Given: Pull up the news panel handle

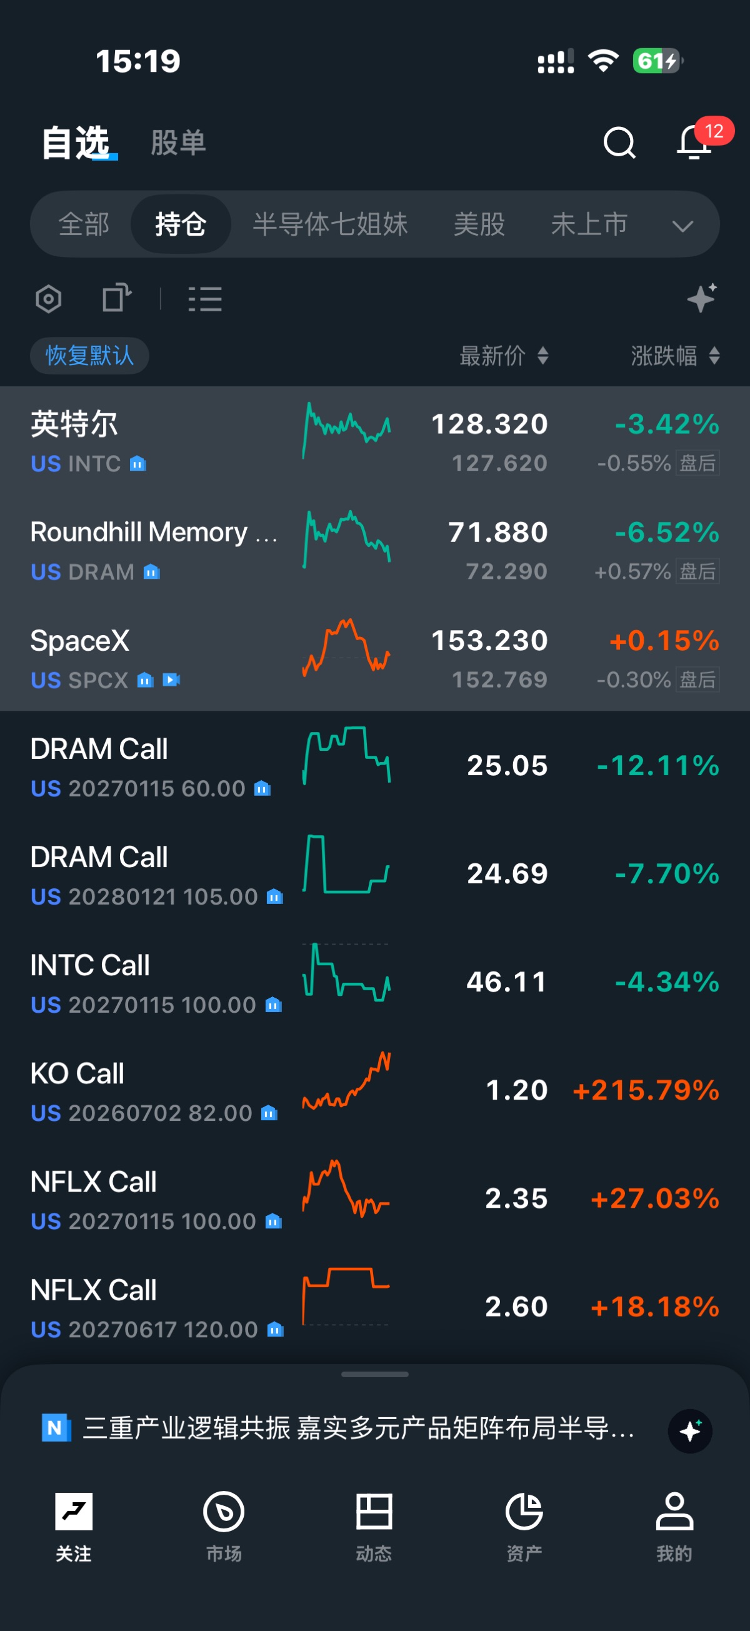Looking at the screenshot, I should (374, 1374).
